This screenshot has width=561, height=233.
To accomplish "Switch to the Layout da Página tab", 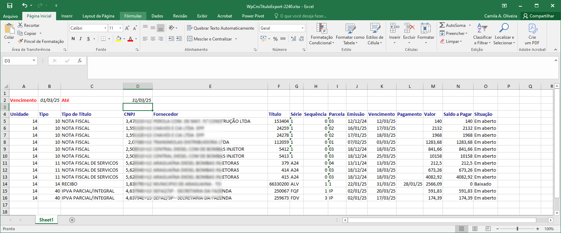I will tap(98, 16).
